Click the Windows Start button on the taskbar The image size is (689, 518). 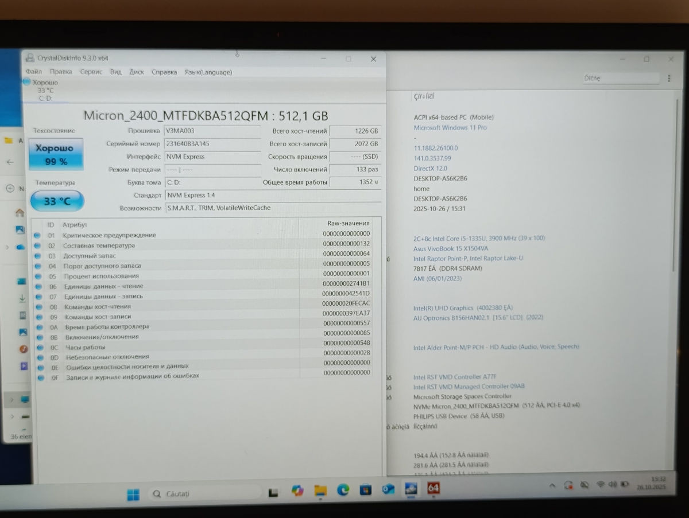[133, 494]
